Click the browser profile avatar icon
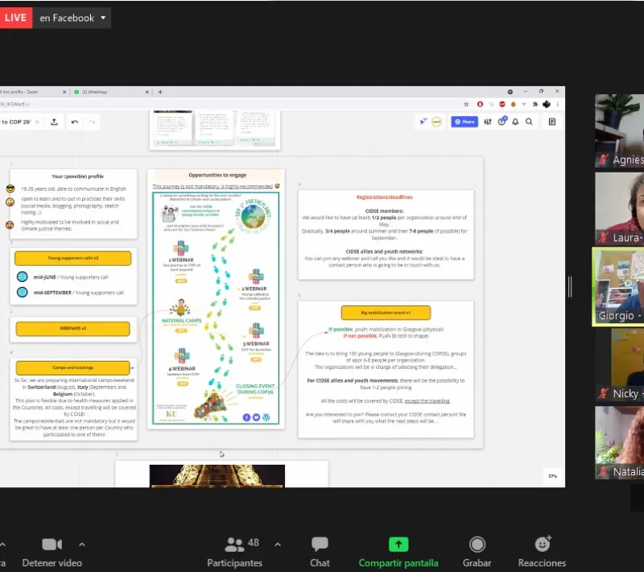The height and width of the screenshot is (572, 644). (x=547, y=104)
